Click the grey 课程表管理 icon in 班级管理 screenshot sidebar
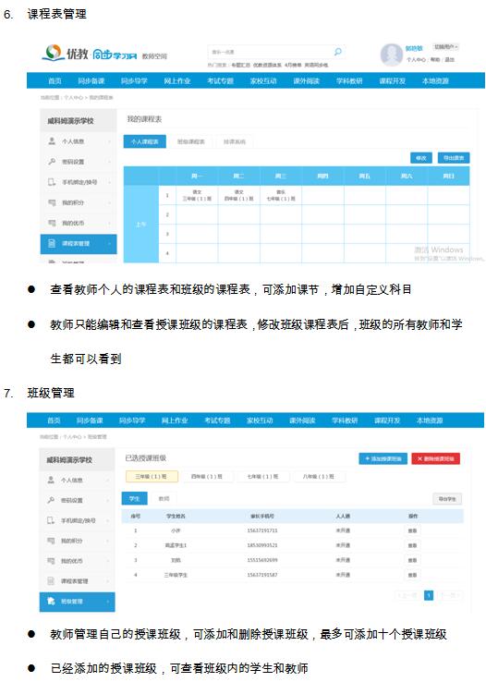Viewport: 486px width, 682px height. pyautogui.click(x=51, y=581)
